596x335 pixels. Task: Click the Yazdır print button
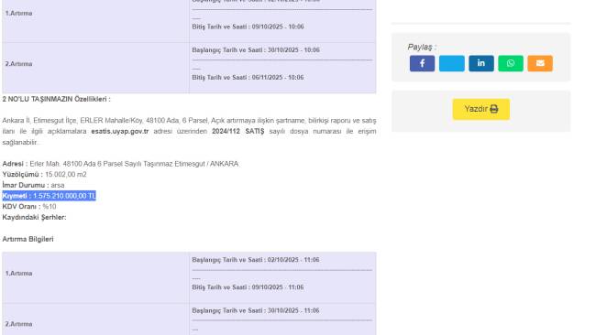(480, 109)
